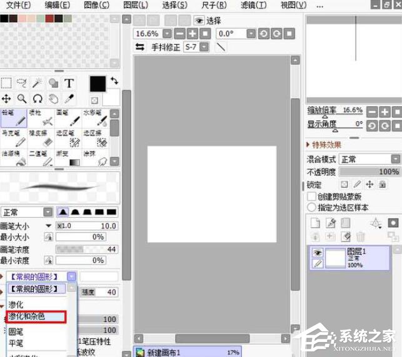Open the 混合模式 正常 dropdown

395,159
